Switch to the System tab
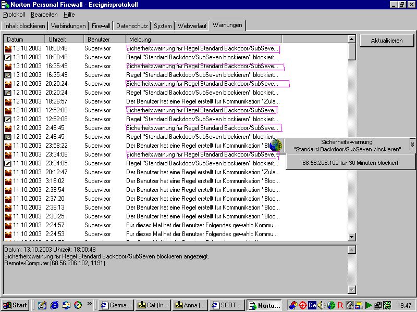 (163, 26)
